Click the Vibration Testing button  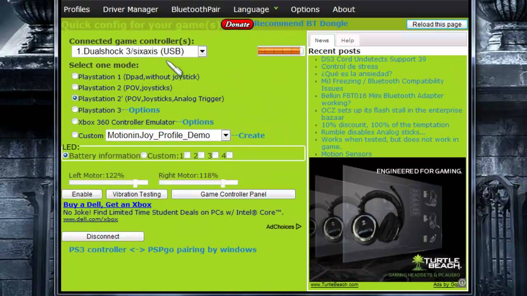137,194
